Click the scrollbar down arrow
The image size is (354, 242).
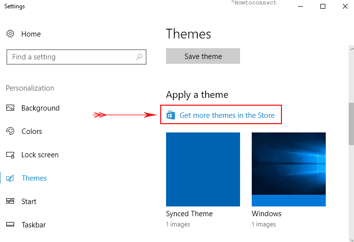[352, 240]
